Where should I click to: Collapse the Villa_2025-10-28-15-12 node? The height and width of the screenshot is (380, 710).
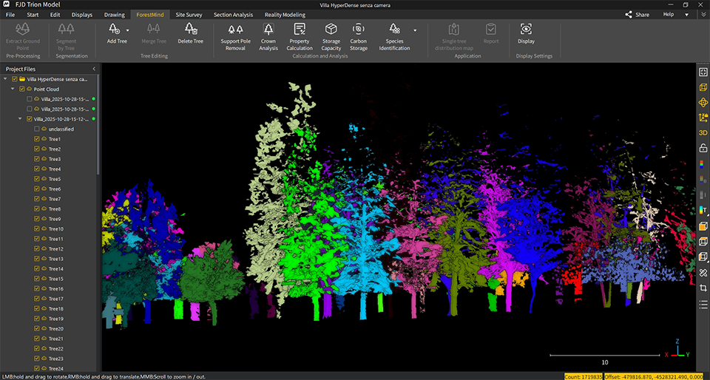pos(20,119)
